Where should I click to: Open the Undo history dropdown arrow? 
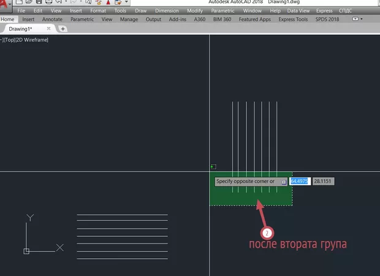(x=66, y=2)
